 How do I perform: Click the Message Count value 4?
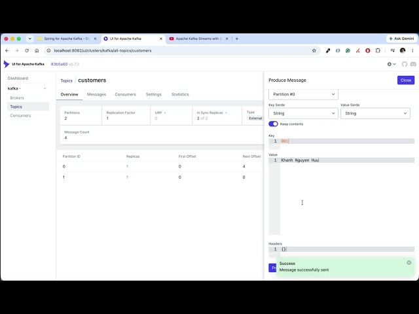(x=65, y=138)
